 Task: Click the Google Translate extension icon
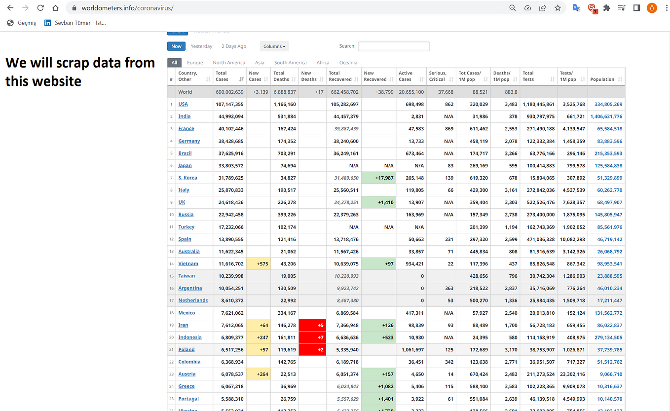coord(576,8)
